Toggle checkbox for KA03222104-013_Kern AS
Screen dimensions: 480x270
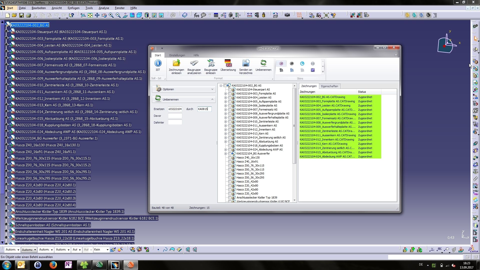tap(230, 133)
